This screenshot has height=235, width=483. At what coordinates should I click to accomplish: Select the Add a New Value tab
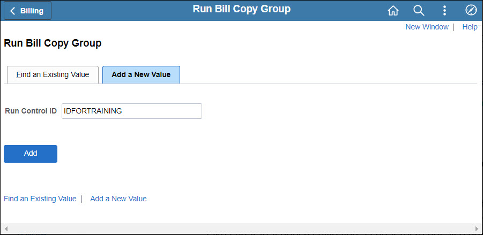[141, 75]
